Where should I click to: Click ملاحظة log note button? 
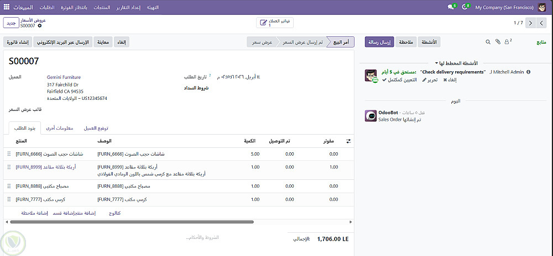click(x=406, y=42)
